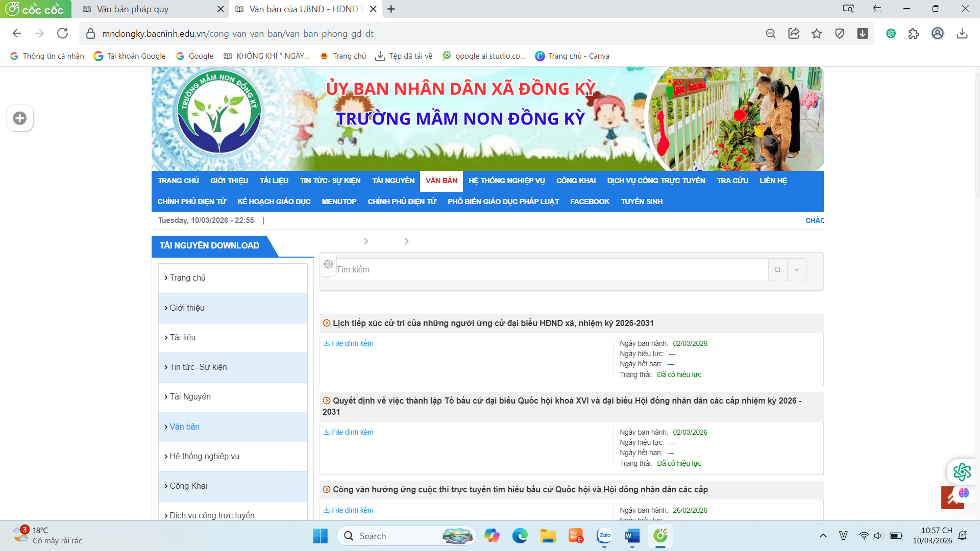Open the VĂN BẢN navigation menu
Viewport: 980px width, 551px height.
[442, 181]
